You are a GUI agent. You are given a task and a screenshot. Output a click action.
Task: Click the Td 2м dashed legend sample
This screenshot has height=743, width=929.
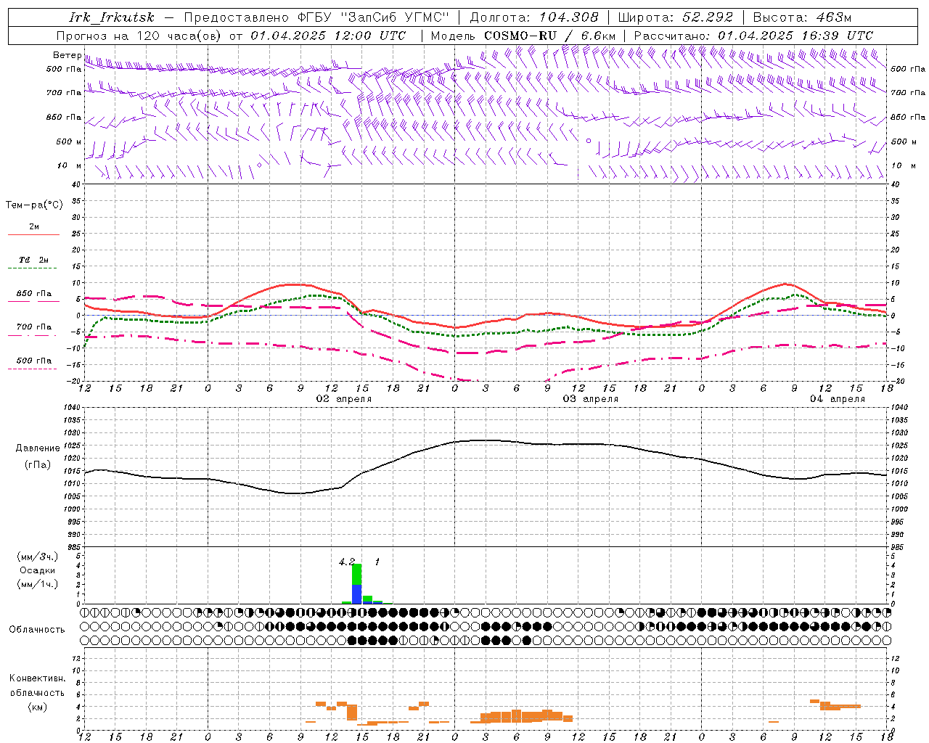point(33,268)
